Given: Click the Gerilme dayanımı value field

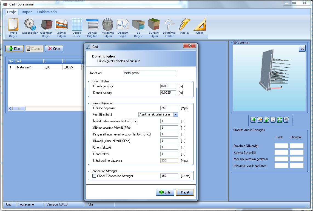Looking at the screenshot, I should coord(169,108).
